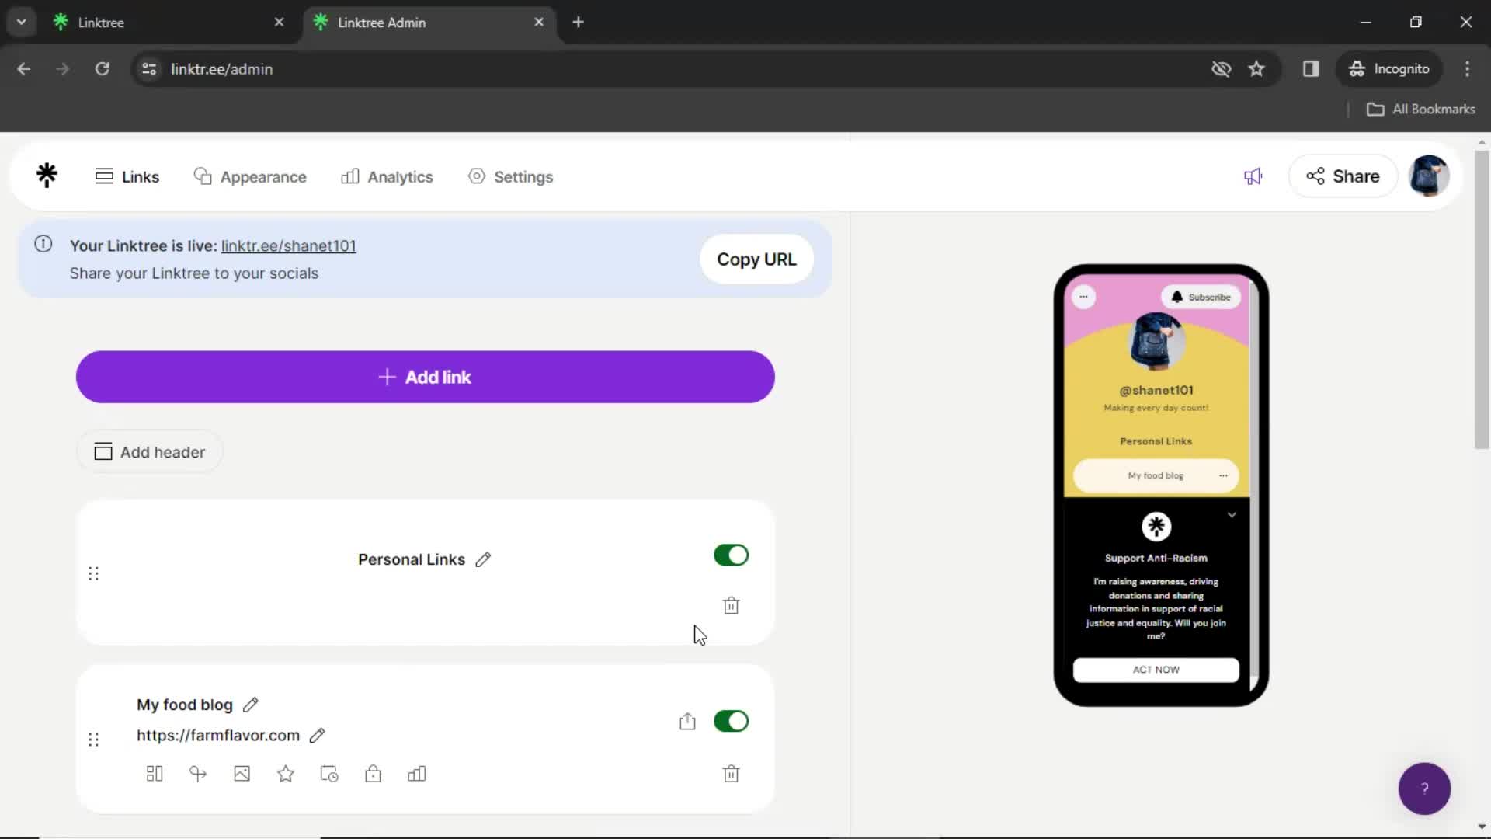Click the lock/pin icon on My food blog link

click(373, 774)
